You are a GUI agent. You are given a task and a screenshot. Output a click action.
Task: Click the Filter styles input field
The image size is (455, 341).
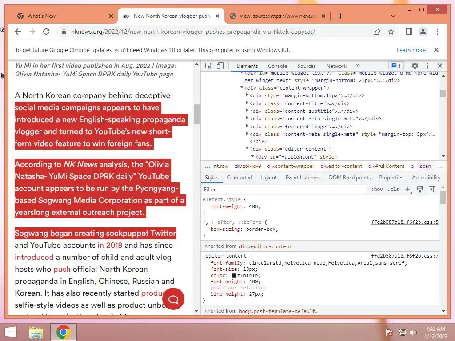coord(284,190)
